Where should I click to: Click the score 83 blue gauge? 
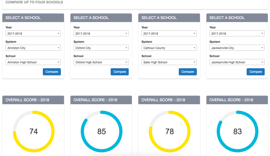[x=238, y=132]
